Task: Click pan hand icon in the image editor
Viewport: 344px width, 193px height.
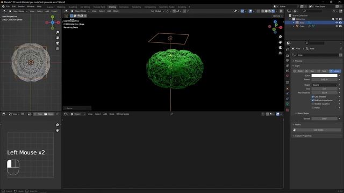Action: pyautogui.click(x=58, y=130)
